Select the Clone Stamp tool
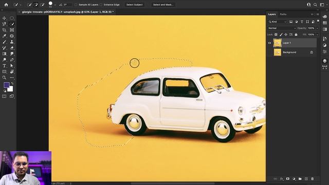 pos(12,42)
